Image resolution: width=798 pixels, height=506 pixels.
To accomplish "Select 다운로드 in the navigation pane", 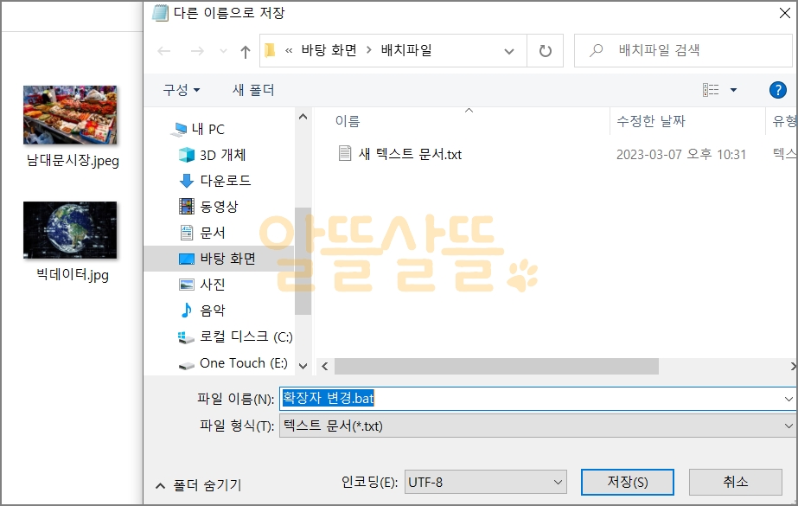I will coord(226,181).
